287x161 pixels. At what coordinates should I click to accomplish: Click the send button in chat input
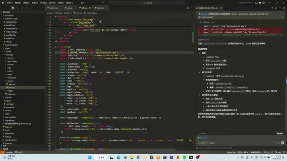tap(283, 143)
